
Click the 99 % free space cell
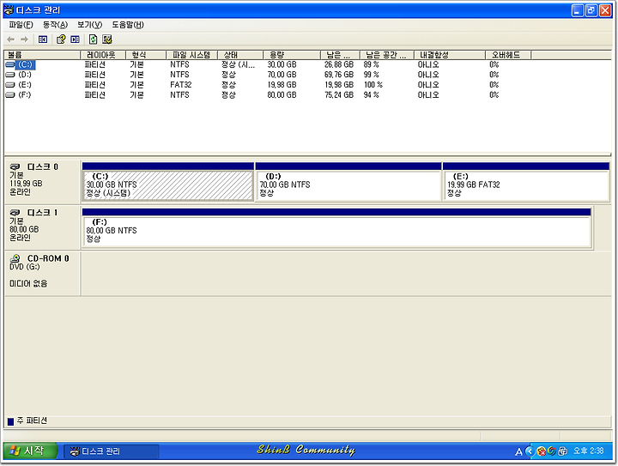[372, 75]
